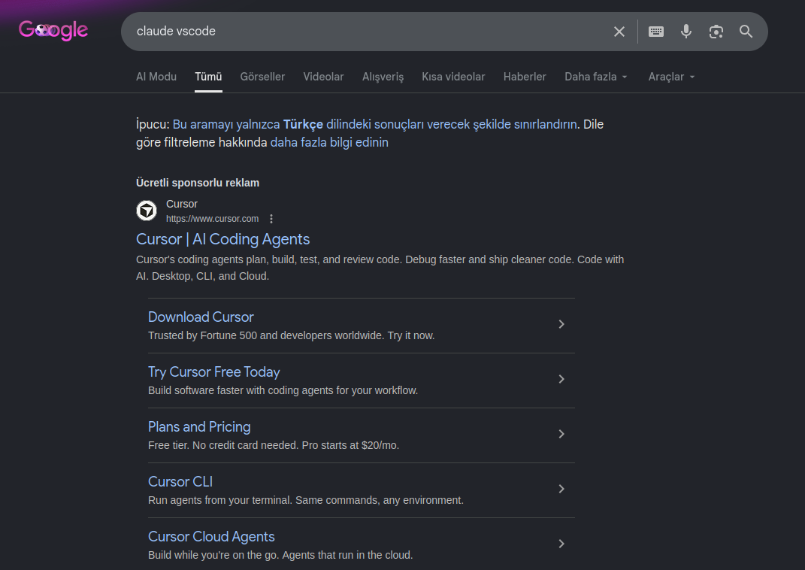Click the ad description starting "Cursor's coding agents plan"
This screenshot has height=570, width=805.
click(x=380, y=268)
